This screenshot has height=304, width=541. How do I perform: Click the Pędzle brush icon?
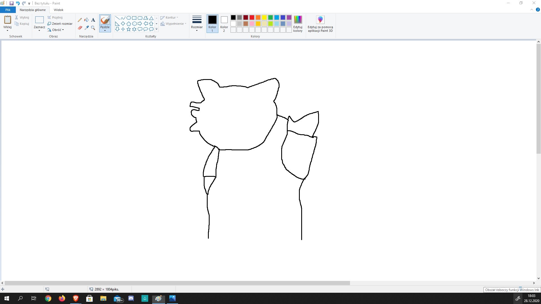tap(105, 20)
